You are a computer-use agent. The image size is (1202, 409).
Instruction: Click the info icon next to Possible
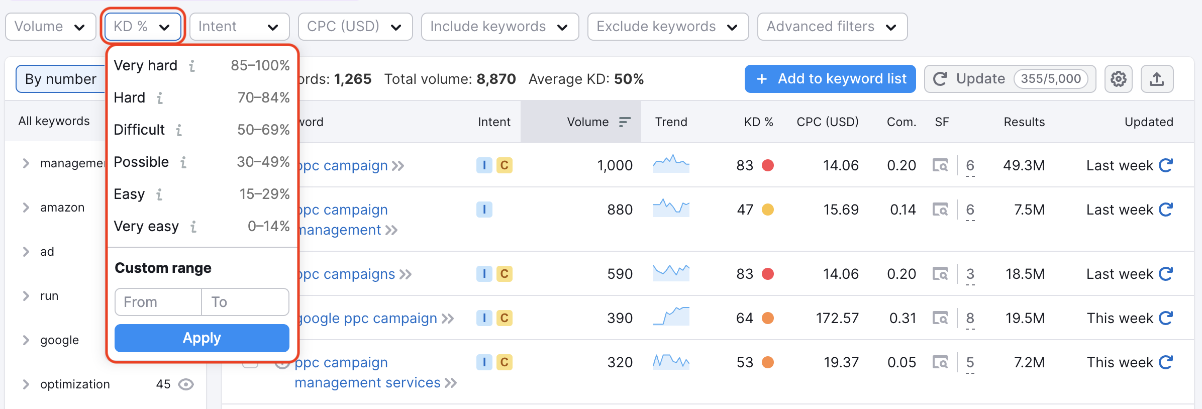point(183,162)
